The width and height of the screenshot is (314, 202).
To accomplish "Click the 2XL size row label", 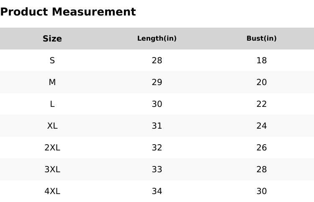I will 52,148.
